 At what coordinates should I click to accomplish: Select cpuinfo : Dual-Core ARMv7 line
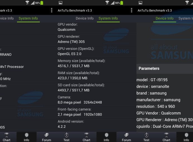point(165,126)
